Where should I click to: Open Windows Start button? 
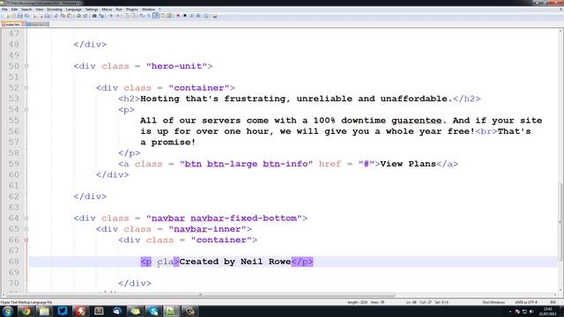click(x=8, y=311)
